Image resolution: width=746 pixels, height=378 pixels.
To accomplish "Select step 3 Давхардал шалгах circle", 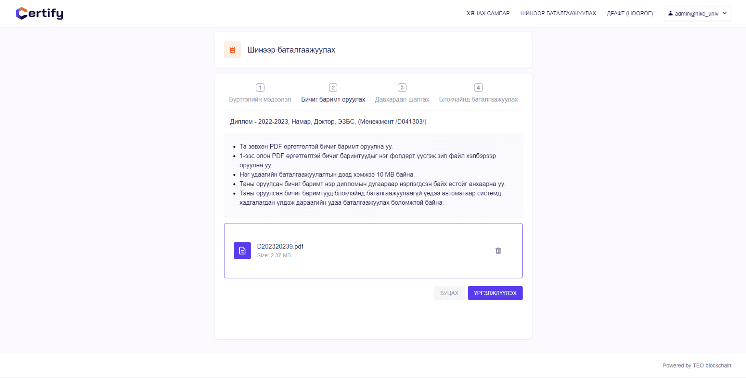I will 402,87.
